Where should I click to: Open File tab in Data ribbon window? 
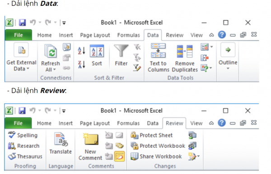point(19,35)
